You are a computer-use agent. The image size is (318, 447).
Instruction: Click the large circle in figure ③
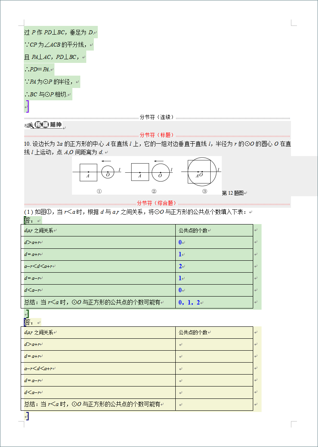point(202,172)
